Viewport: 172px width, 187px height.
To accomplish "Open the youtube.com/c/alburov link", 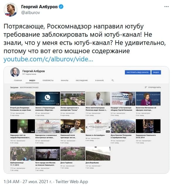I will (48, 59).
